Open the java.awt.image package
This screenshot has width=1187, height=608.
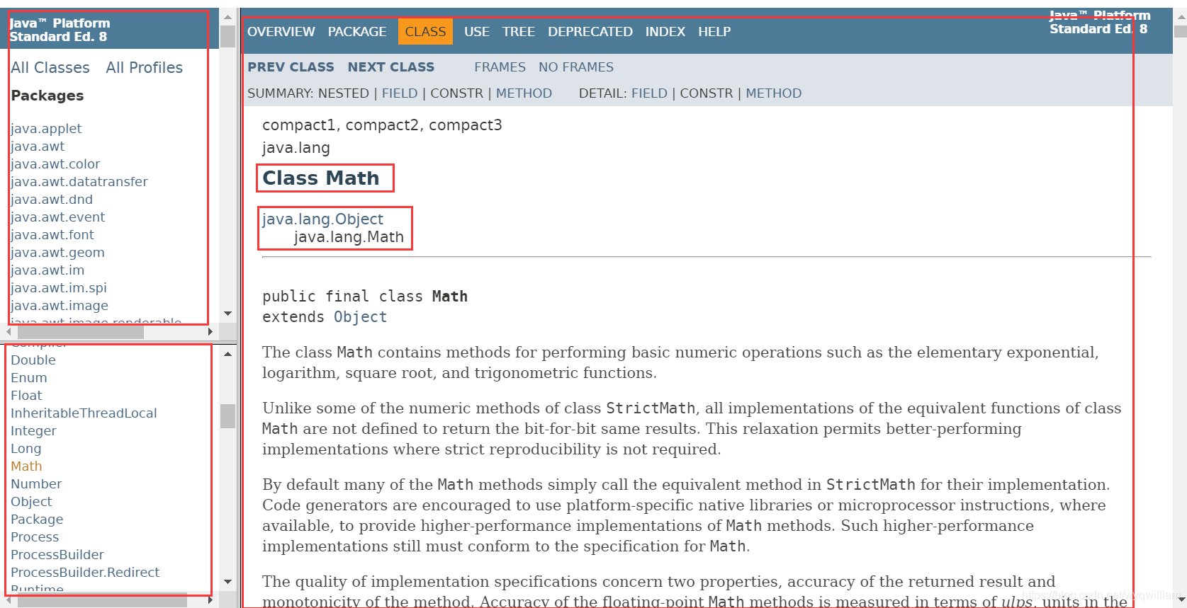click(60, 306)
